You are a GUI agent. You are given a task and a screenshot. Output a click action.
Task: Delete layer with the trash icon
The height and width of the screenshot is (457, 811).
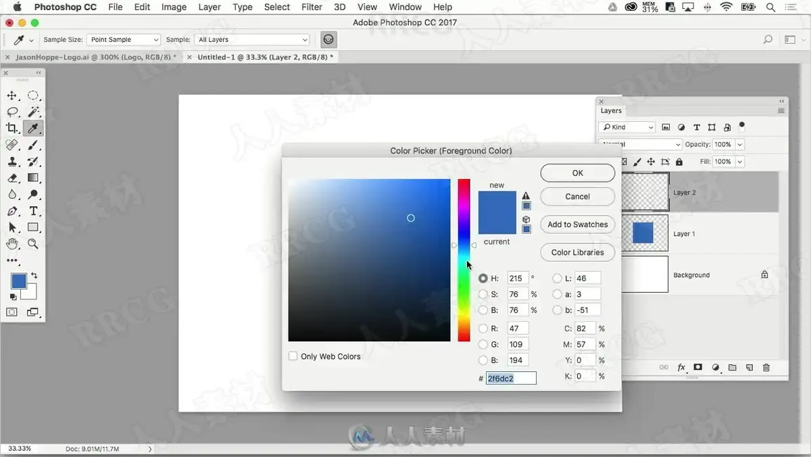(x=766, y=368)
